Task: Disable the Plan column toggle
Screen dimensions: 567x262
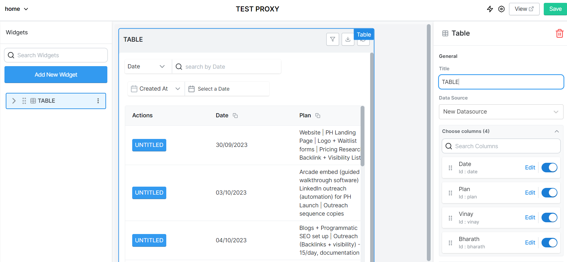Action: click(549, 193)
